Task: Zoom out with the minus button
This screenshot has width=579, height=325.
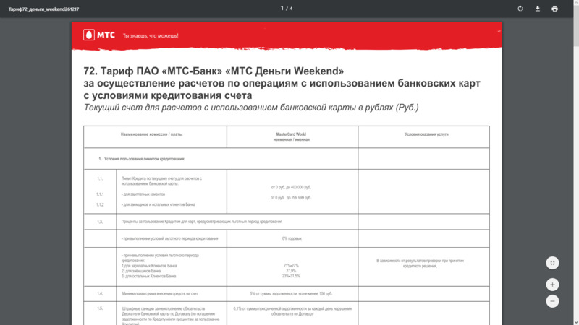Action: 552,301
